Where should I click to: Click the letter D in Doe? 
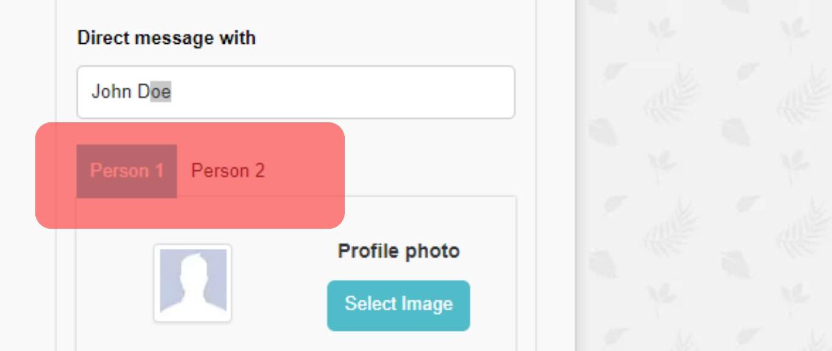[x=143, y=92]
